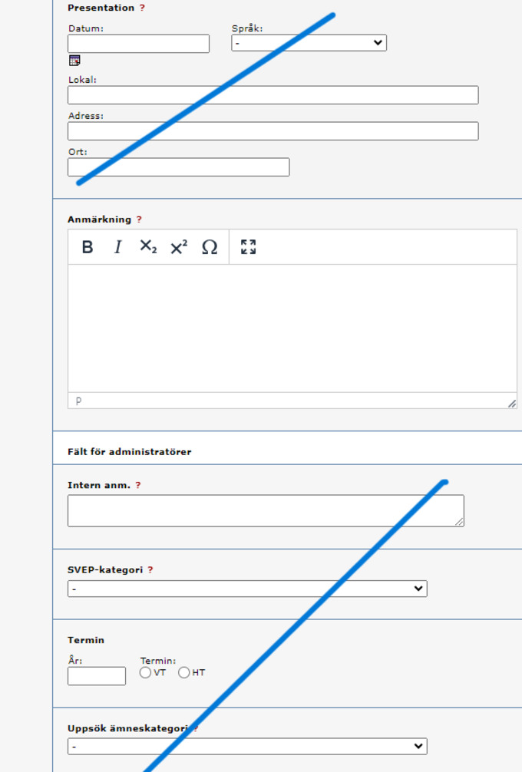Insert special character with Omega icon

point(210,247)
